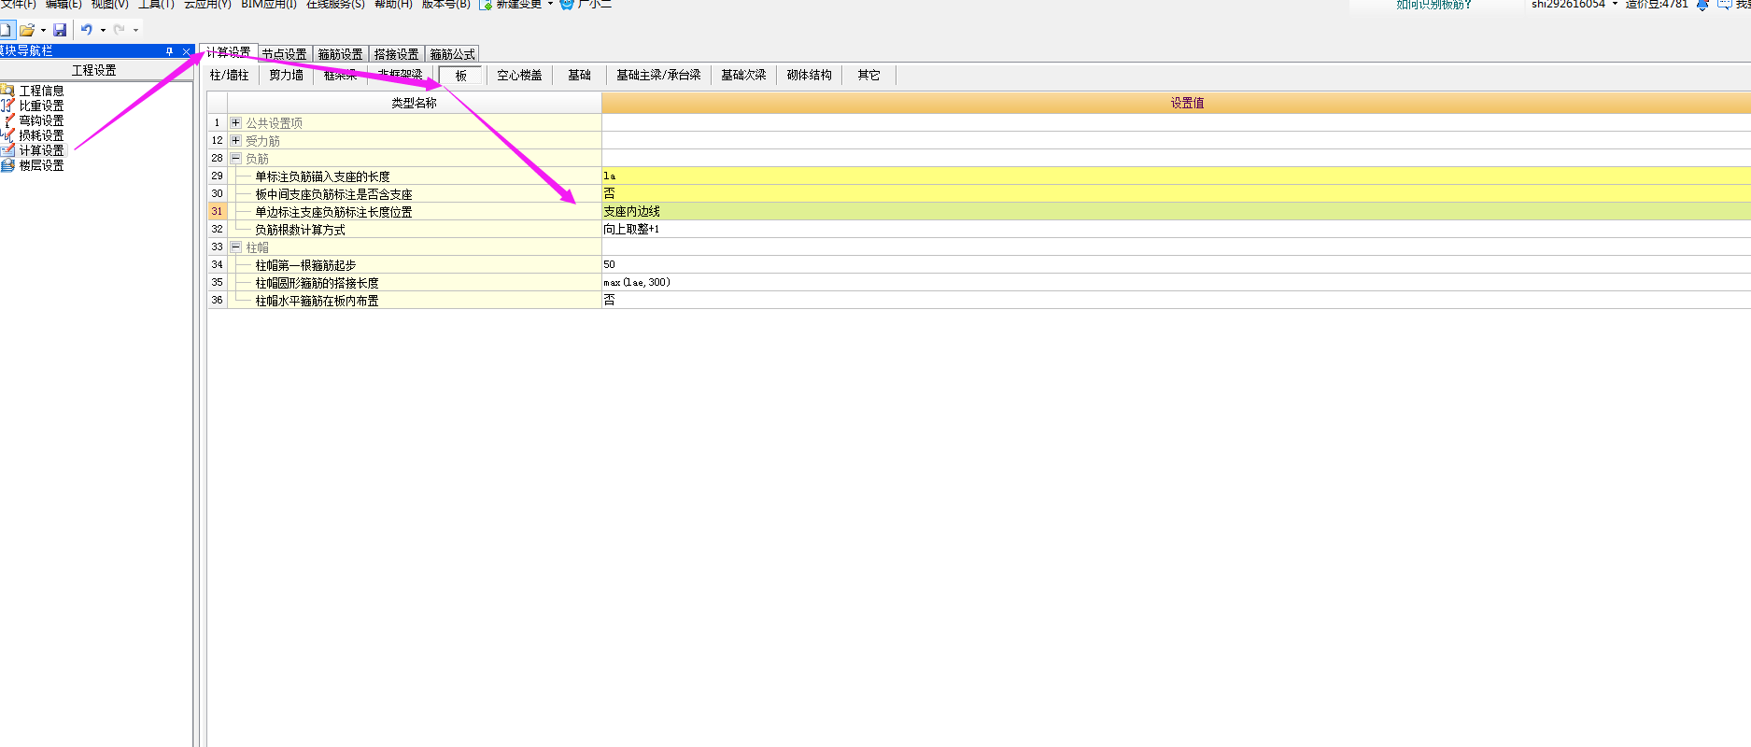This screenshot has width=1751, height=747.
Task: Expand the 受力筋 group
Action: (235, 140)
